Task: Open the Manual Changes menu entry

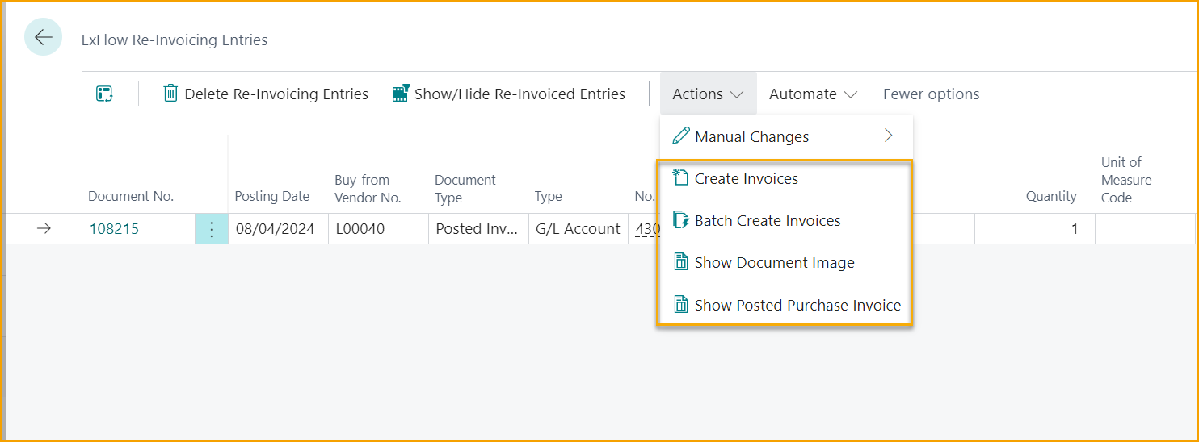Action: (x=786, y=136)
